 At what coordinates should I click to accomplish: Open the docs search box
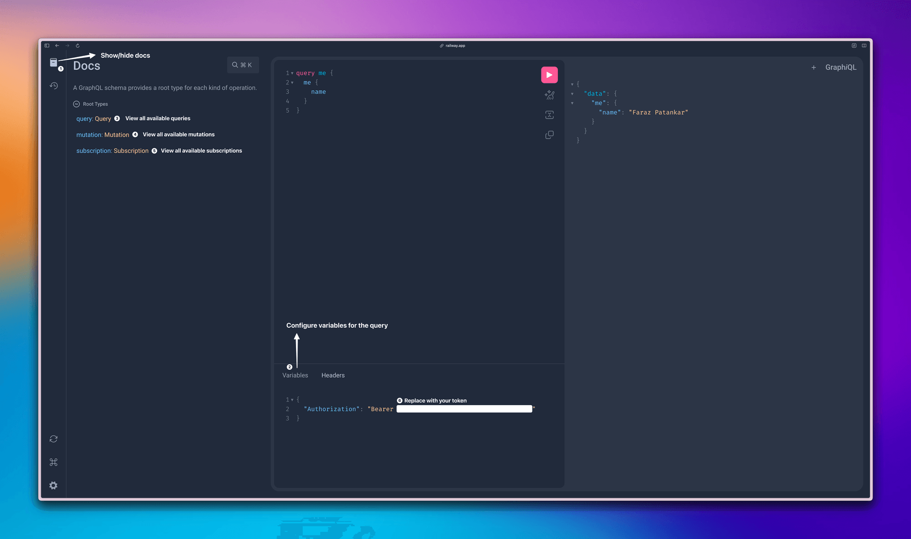coord(242,65)
